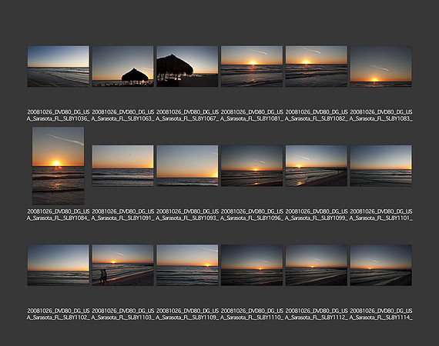
Task: Select the filename text ending 5L8Y1099_
Action: (317, 215)
